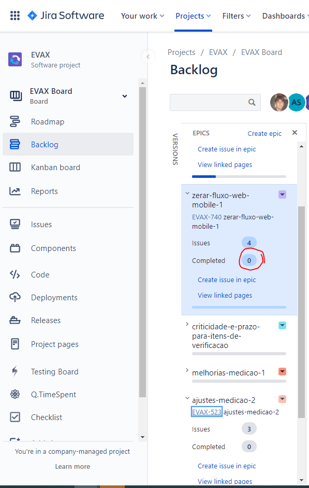Click the Components sidebar icon
The width and height of the screenshot is (309, 488).
click(x=15, y=248)
